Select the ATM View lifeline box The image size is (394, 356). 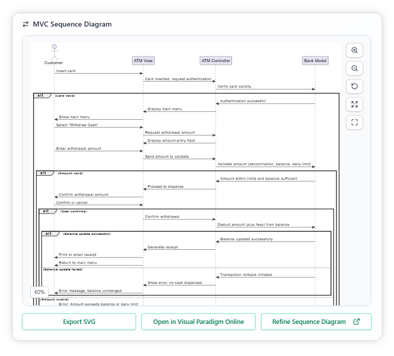143,61
